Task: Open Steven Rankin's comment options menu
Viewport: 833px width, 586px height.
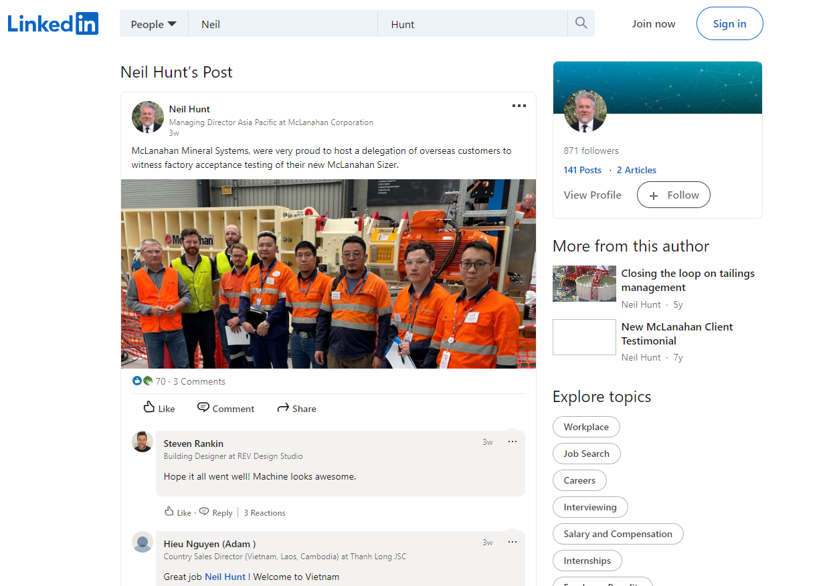Action: 513,442
